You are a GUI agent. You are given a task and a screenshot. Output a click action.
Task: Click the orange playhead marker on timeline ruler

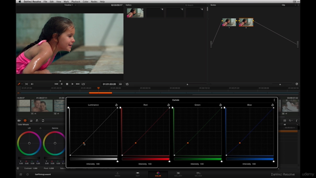99,88
